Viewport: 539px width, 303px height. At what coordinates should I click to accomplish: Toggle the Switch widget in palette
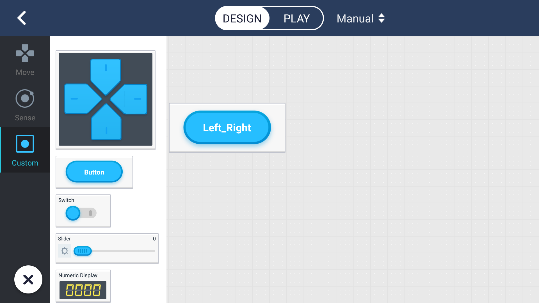tap(81, 213)
